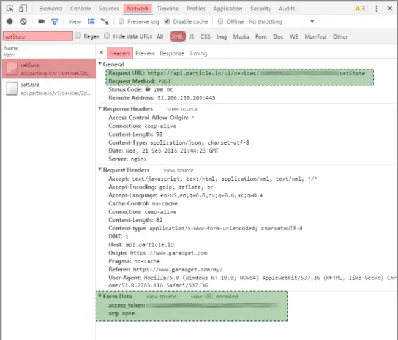398x340 pixels.
Task: Open the Audits tab
Action: [x=287, y=9]
